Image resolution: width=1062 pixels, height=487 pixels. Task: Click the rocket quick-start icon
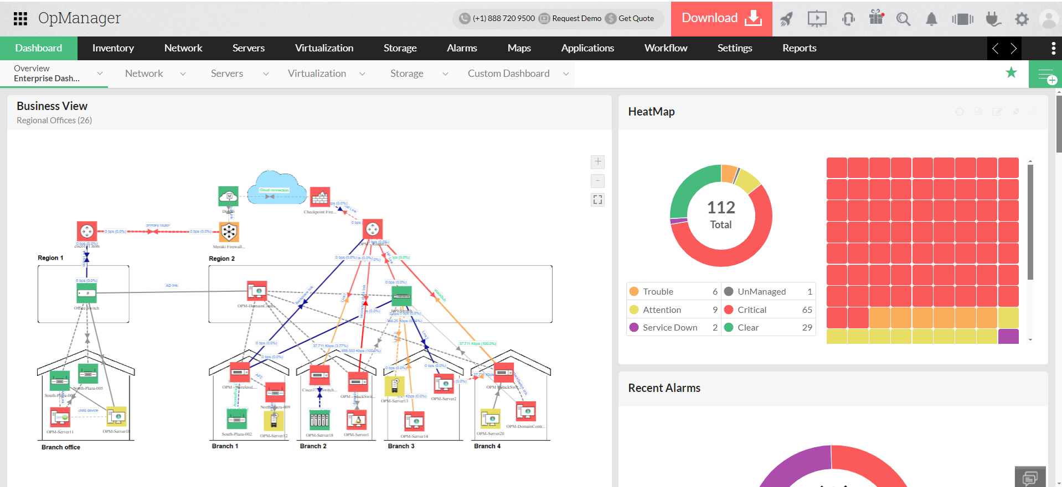pos(786,19)
